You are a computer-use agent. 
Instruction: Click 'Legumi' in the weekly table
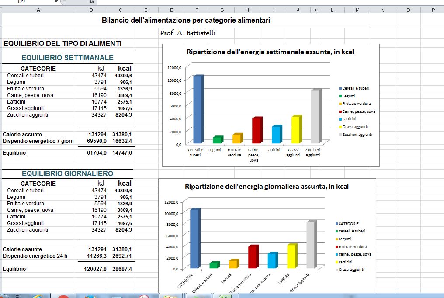click(x=16, y=82)
